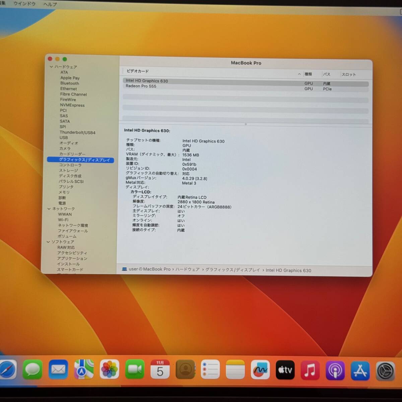Screen dimensions: 402x402
Task: Open Photos app in Dock
Action: [110, 370]
